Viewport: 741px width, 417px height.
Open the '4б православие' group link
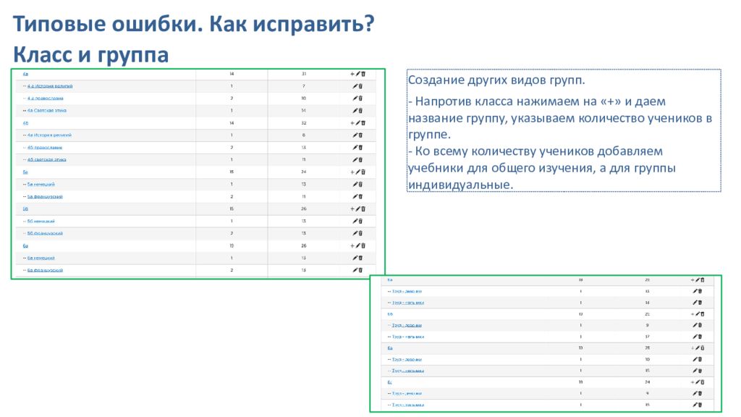(44, 148)
